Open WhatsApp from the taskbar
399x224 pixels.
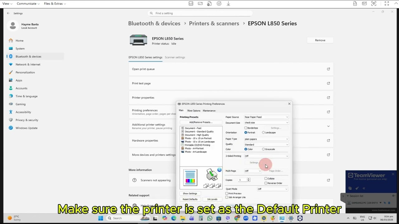(210, 218)
